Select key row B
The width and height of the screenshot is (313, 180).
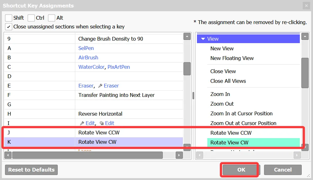click(93, 57)
